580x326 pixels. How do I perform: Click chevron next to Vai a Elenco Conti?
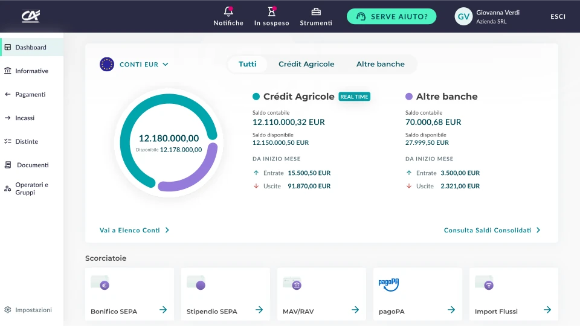point(167,230)
